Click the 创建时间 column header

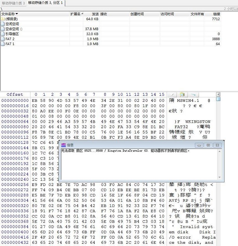(145, 14)
